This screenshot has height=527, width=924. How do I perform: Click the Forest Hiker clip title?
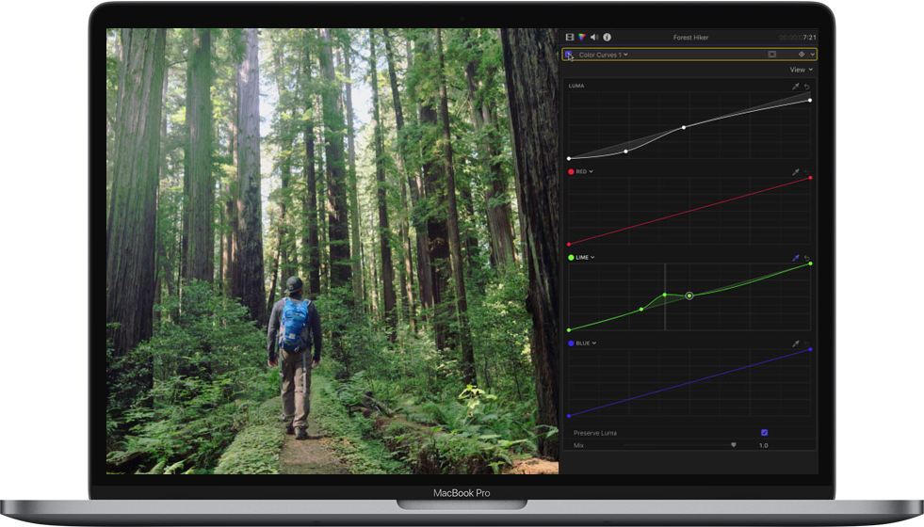click(690, 37)
